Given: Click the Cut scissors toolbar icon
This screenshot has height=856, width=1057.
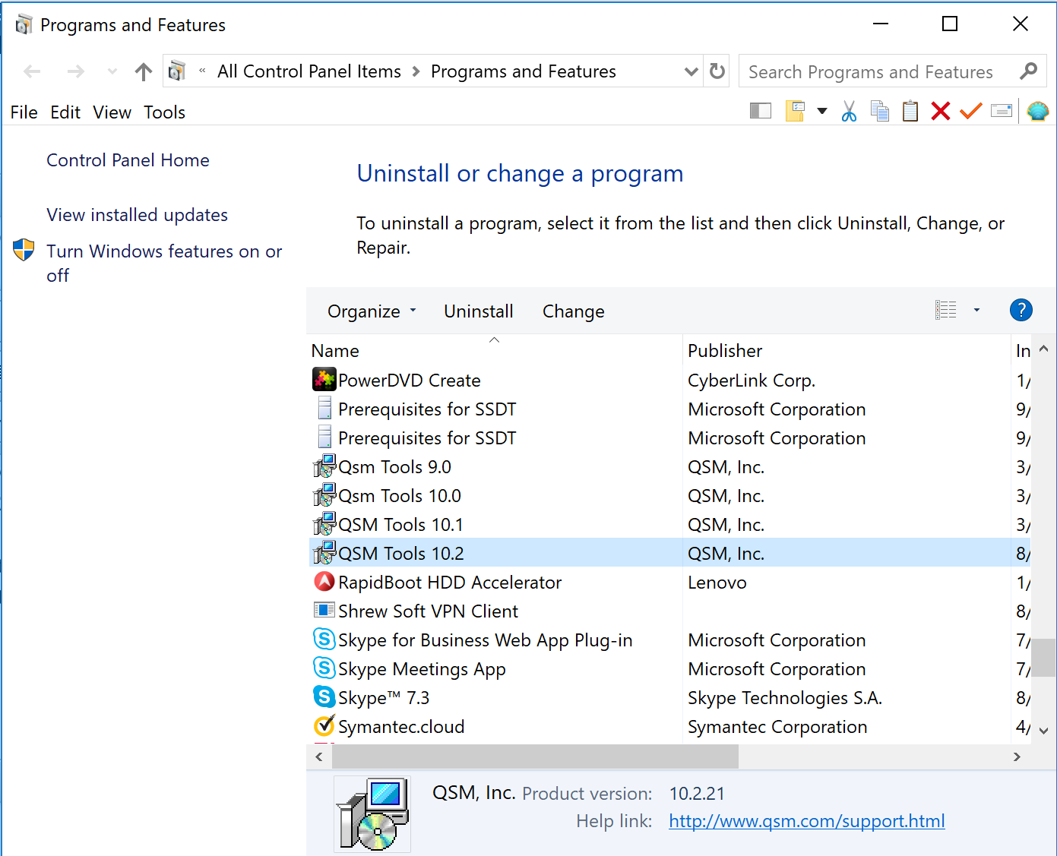Looking at the screenshot, I should (849, 112).
